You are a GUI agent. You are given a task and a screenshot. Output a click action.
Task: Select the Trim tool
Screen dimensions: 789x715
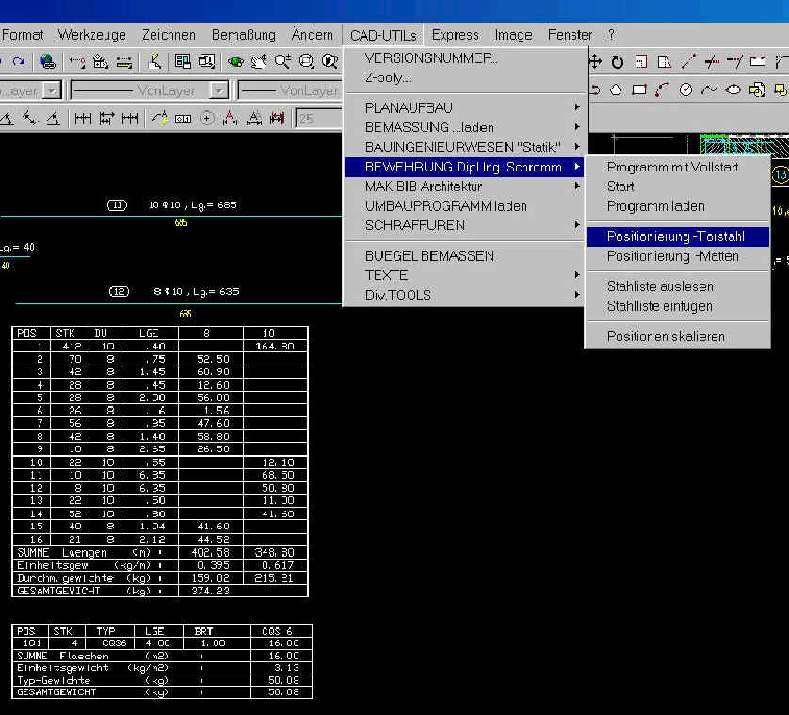712,62
